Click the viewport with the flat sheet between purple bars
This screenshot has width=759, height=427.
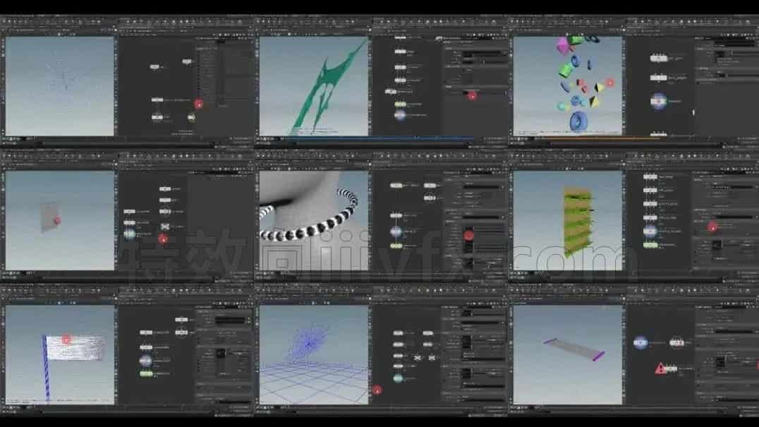[567, 354]
